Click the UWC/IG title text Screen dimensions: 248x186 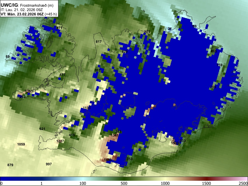pyautogui.click(x=9, y=5)
